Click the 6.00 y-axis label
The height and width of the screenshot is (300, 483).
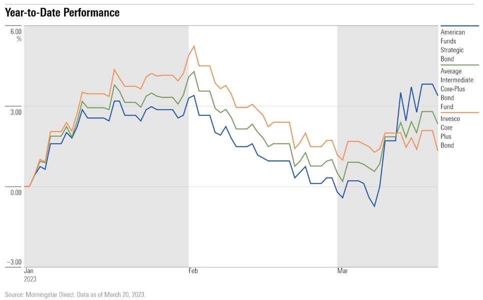tap(15, 31)
